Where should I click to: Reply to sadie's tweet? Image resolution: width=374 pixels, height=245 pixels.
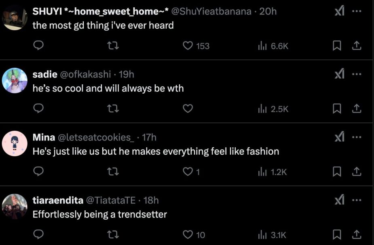38,109
